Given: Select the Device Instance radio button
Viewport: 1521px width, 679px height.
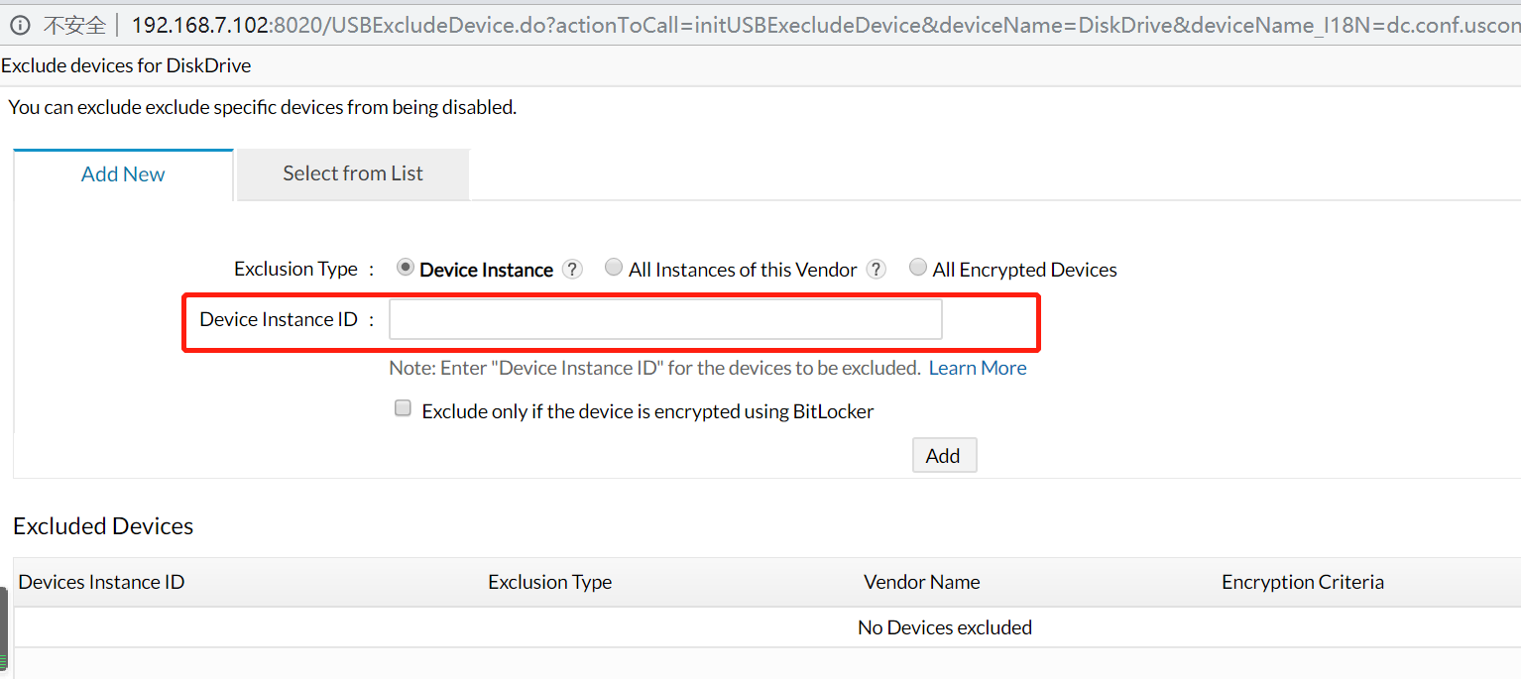Looking at the screenshot, I should click(x=405, y=268).
